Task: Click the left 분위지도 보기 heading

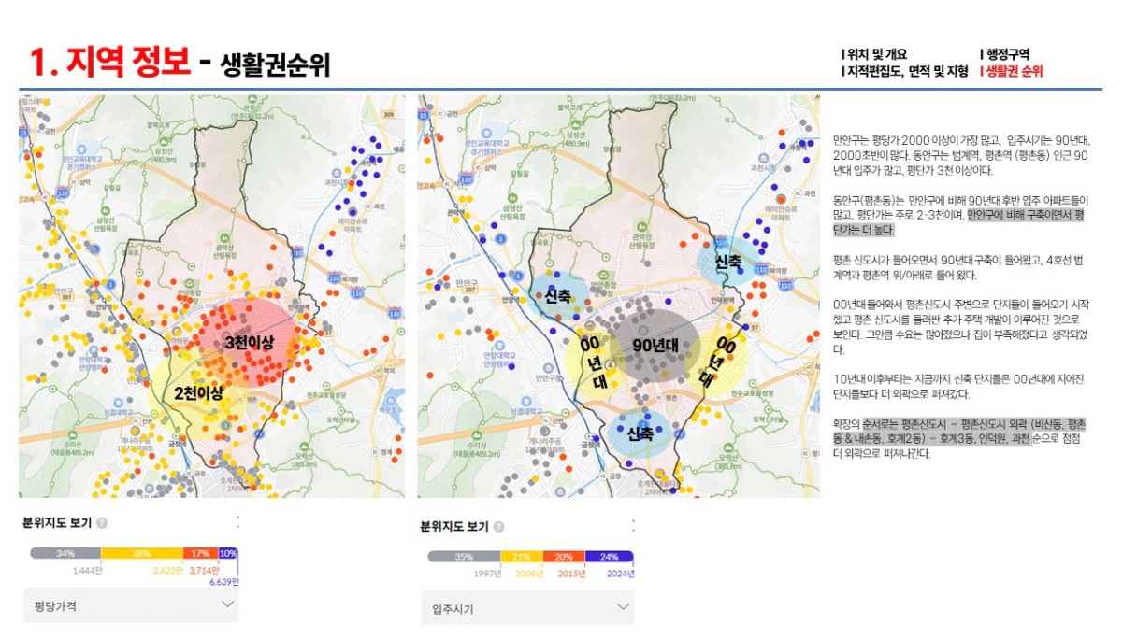Action: 57,523
